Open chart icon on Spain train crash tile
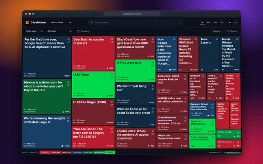Viewport: 263px width, 164px height. pos(153,109)
